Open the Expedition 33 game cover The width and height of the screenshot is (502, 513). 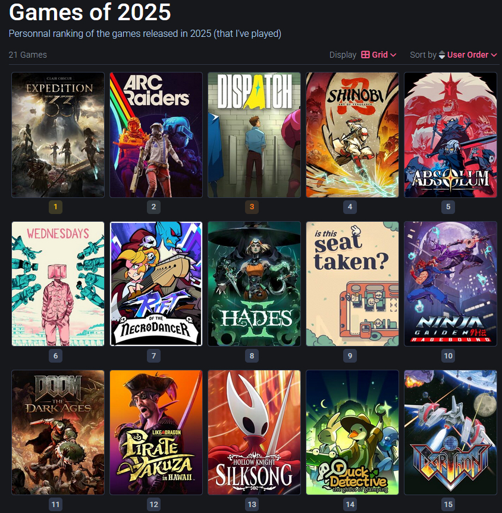click(x=58, y=135)
